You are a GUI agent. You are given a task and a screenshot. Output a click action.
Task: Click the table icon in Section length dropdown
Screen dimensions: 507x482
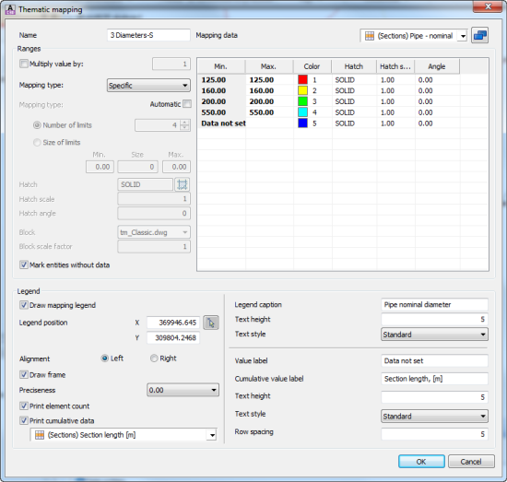click(x=40, y=435)
